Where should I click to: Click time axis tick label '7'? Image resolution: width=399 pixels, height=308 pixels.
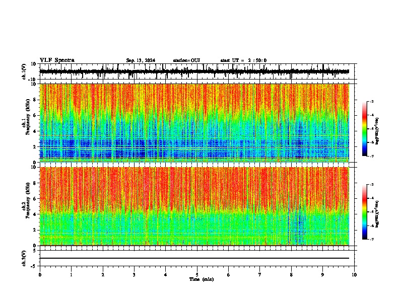(260, 275)
